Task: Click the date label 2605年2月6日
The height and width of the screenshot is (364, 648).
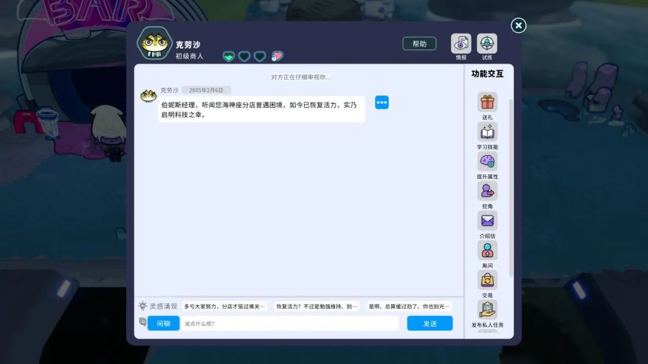Action: point(206,90)
